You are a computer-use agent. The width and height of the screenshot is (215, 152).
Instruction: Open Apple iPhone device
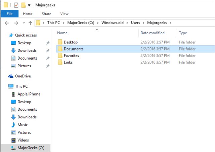coord(29,94)
